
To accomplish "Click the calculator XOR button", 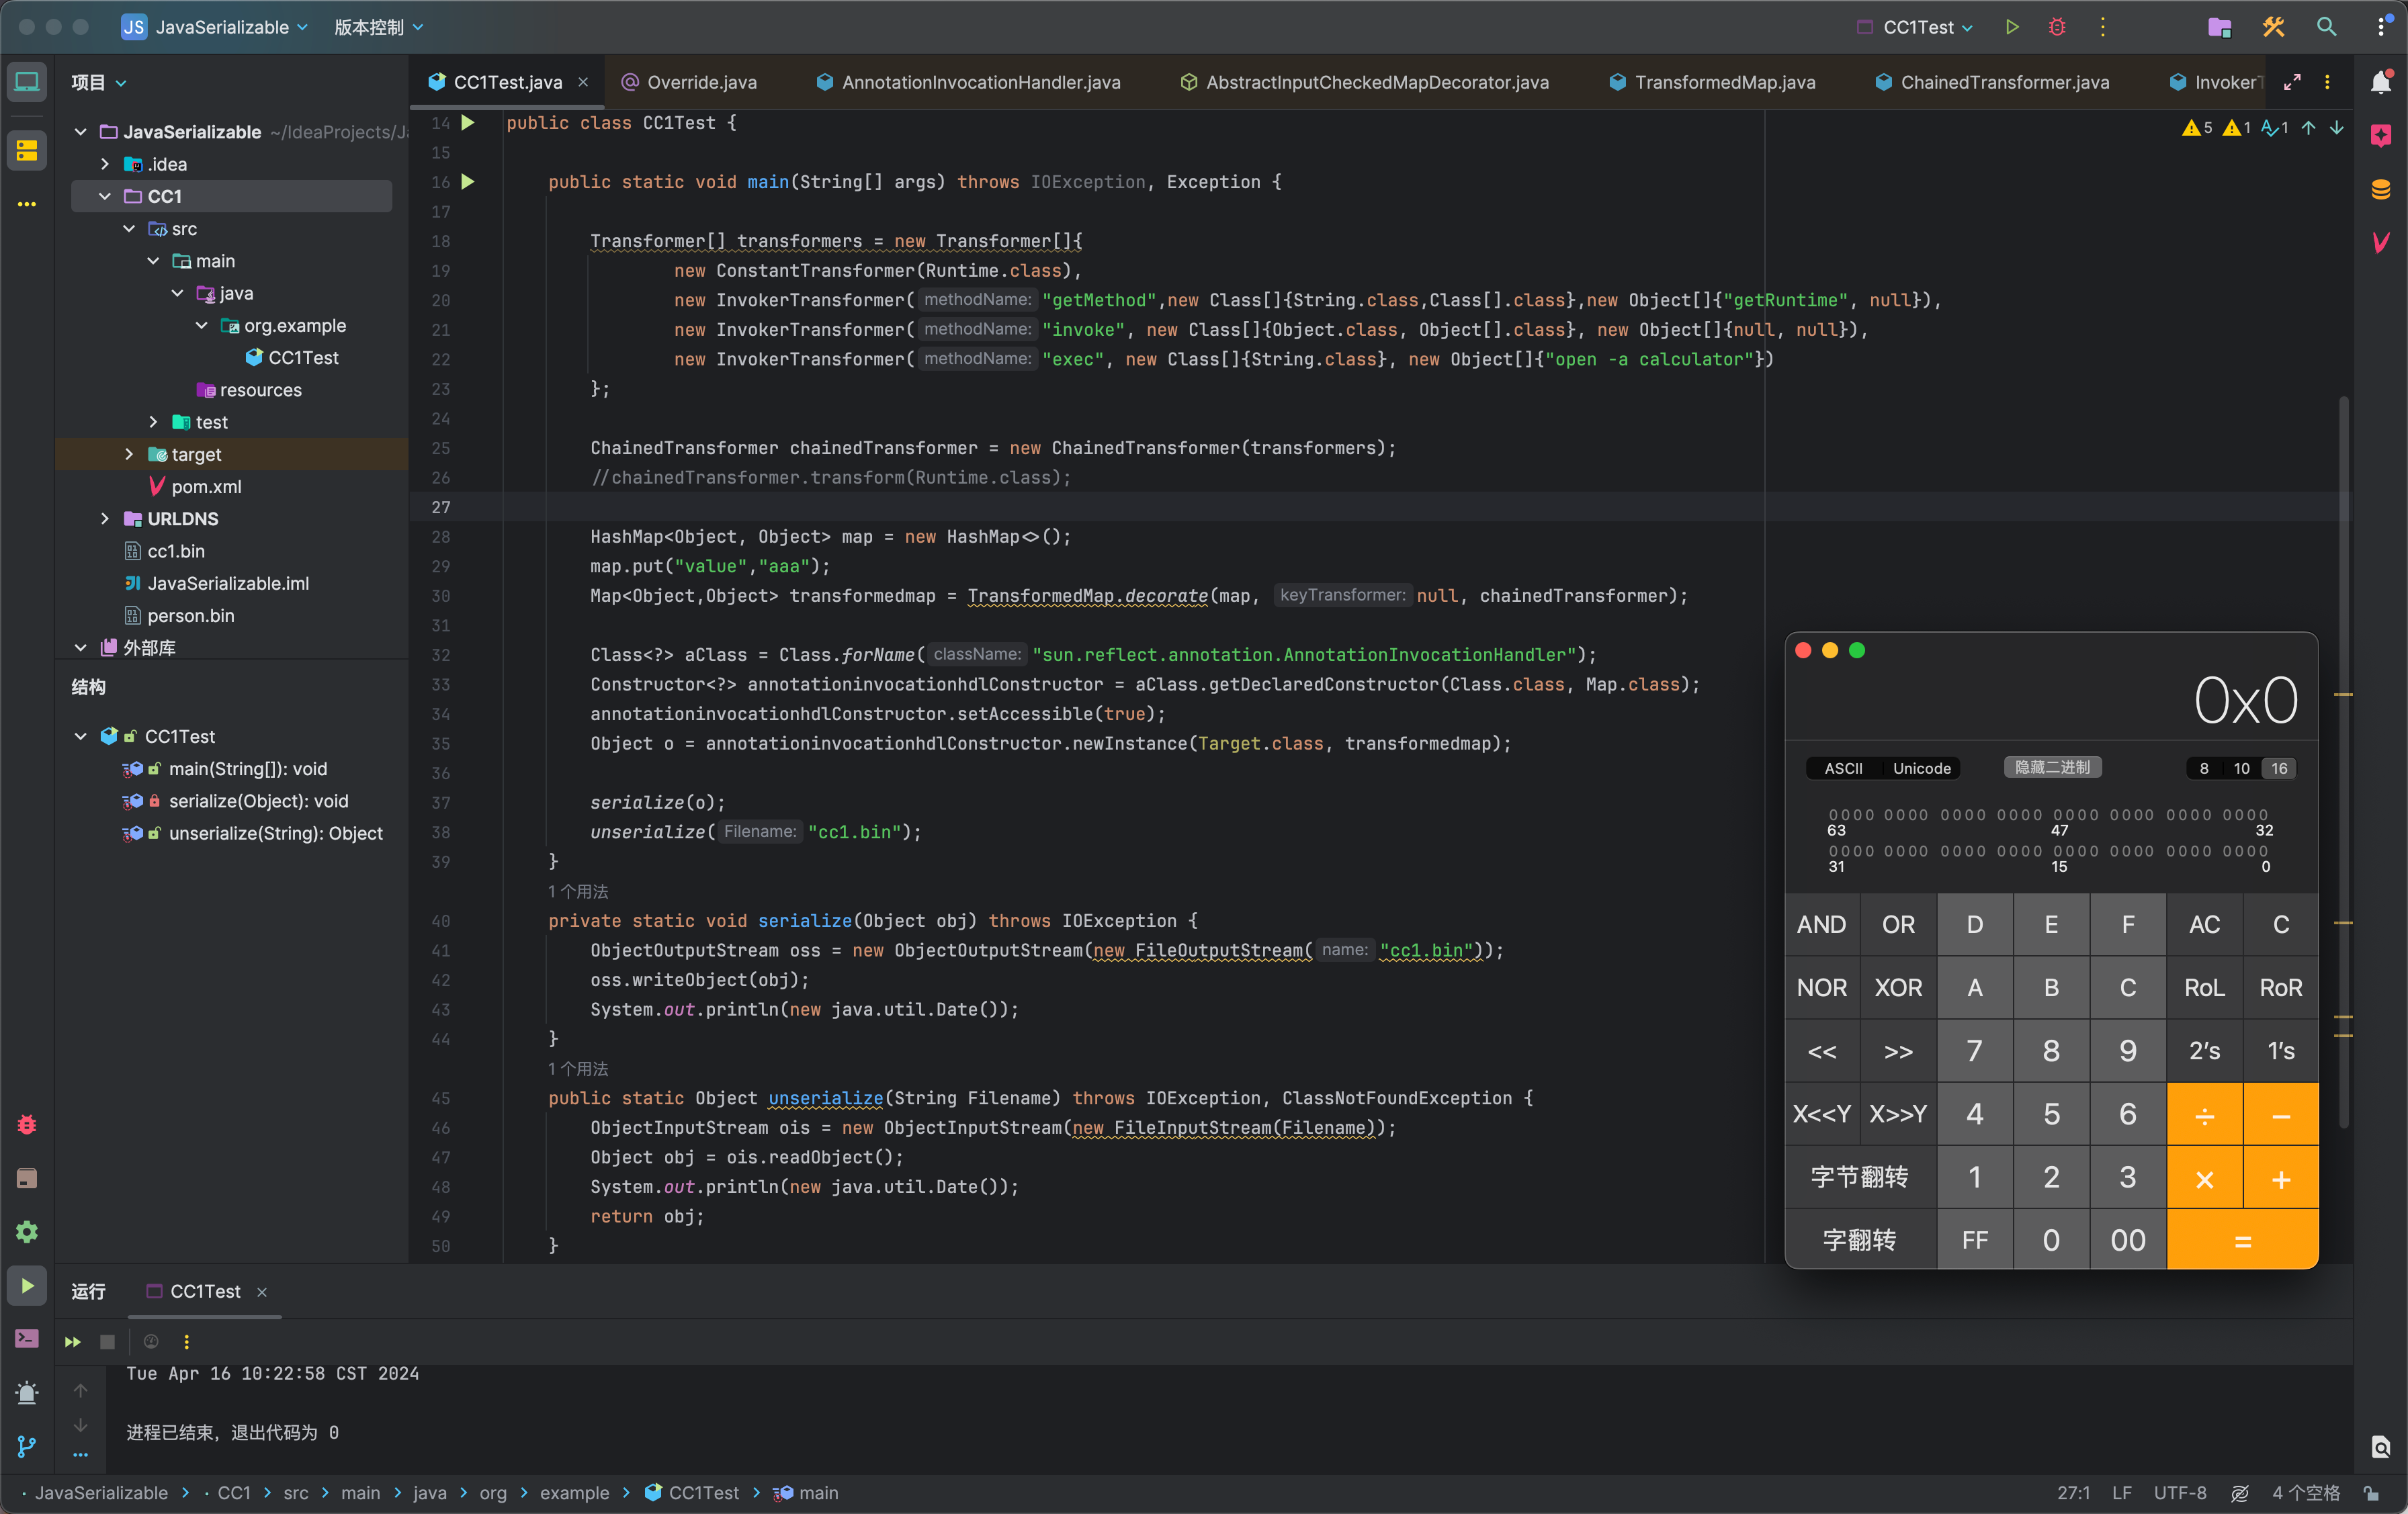I will (x=1898, y=987).
